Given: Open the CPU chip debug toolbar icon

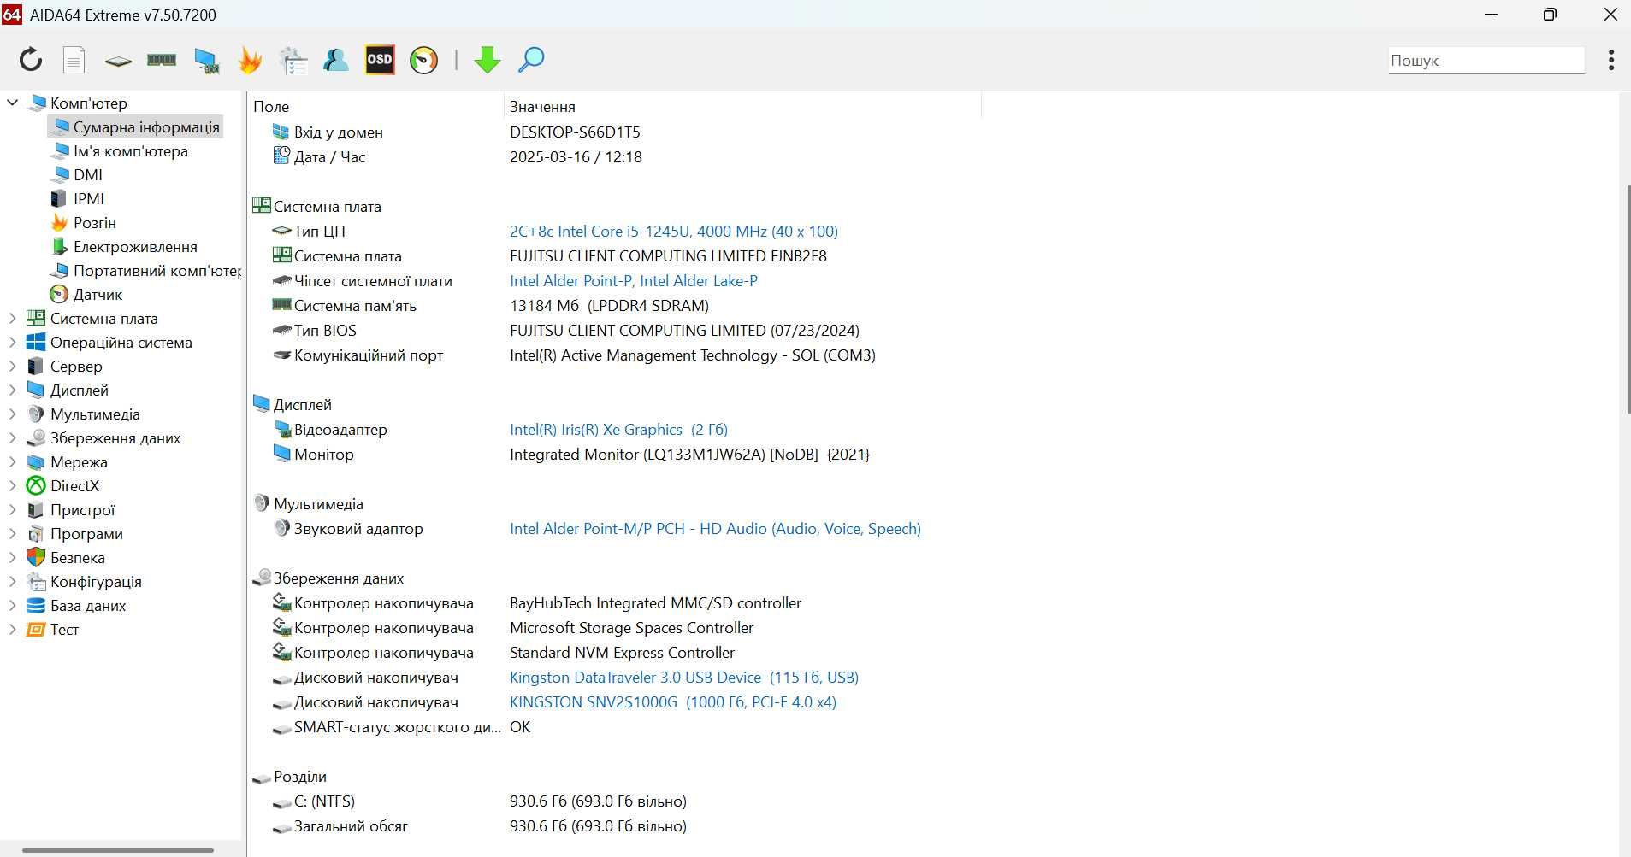Looking at the screenshot, I should 118,61.
